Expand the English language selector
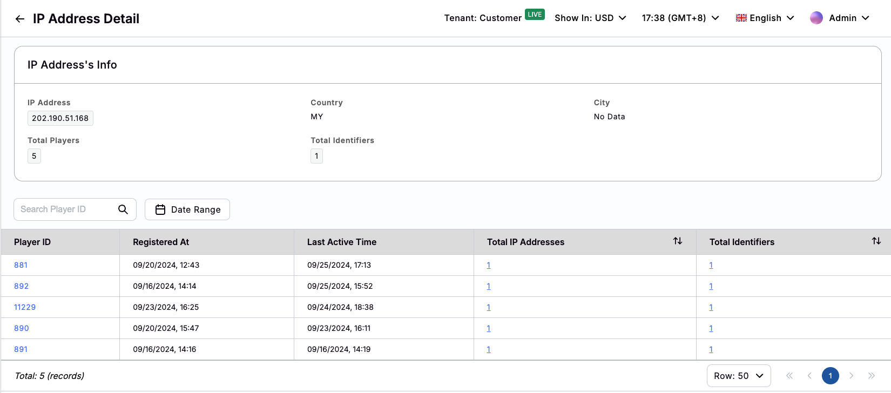 765,18
